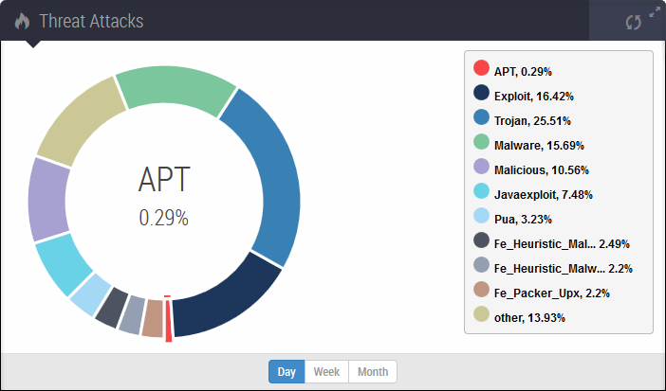666x391 pixels.
Task: Switch to the Week view
Action: tap(326, 372)
